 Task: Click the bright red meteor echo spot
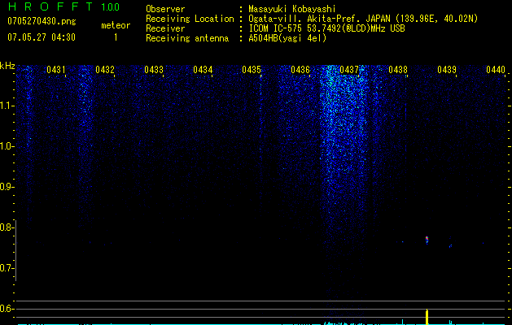[x=427, y=240]
